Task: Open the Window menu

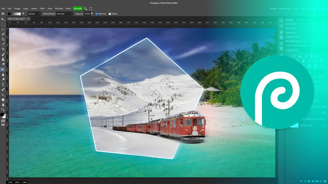Action: [x=59, y=8]
